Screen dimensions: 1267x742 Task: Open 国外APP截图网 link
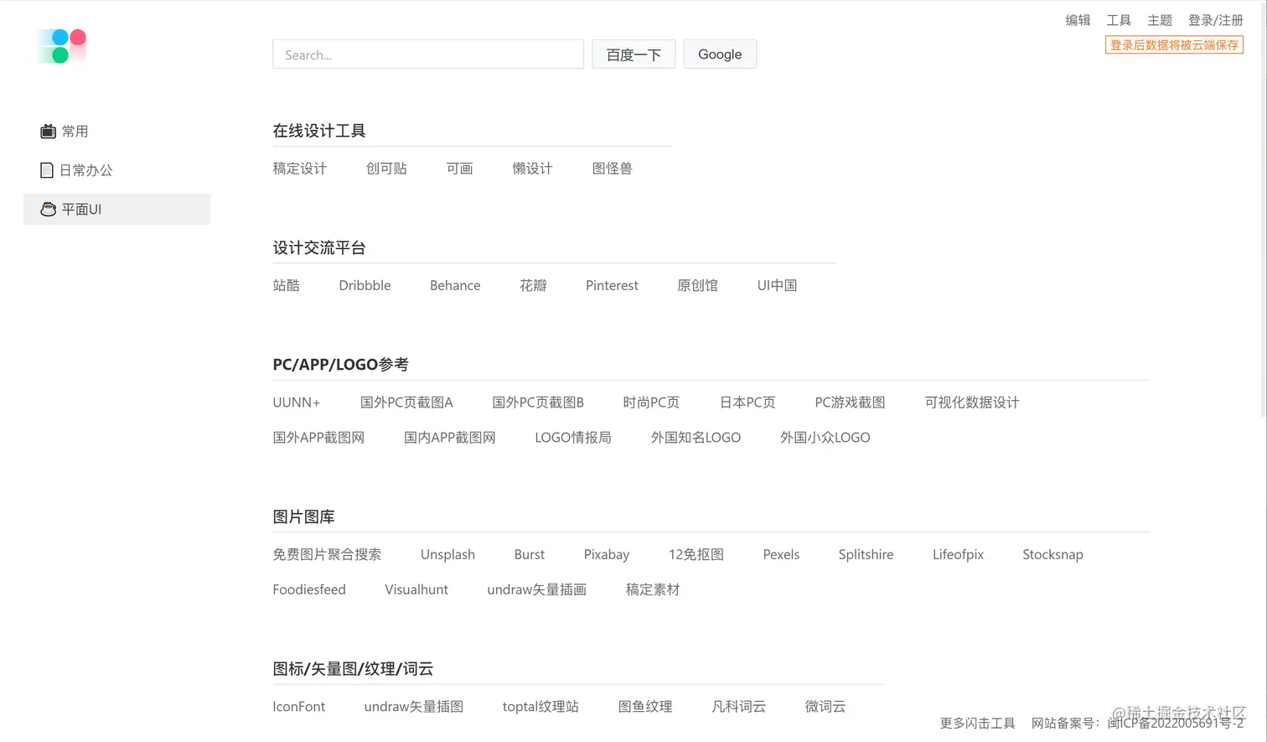click(x=318, y=438)
